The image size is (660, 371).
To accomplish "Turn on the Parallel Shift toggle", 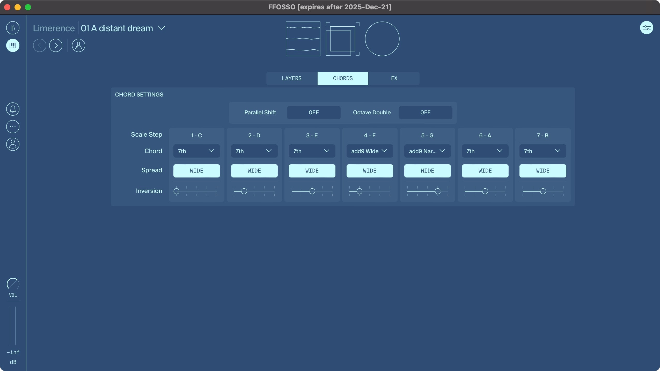I will click(313, 113).
